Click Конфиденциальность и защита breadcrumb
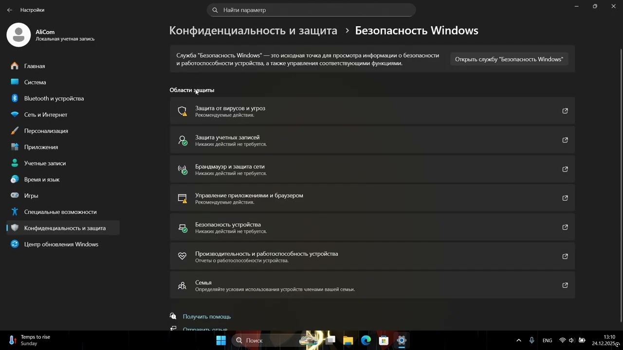Screen dimensions: 623x350 [x=253, y=30]
